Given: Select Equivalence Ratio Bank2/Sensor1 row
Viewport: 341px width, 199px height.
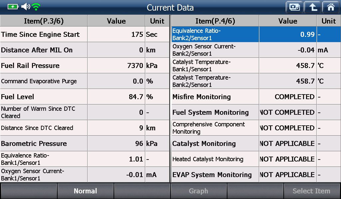Looking at the screenshot, I should 256,34.
